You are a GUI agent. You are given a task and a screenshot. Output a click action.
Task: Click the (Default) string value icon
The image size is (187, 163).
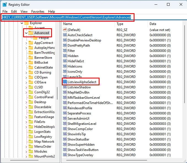(x=65, y=30)
